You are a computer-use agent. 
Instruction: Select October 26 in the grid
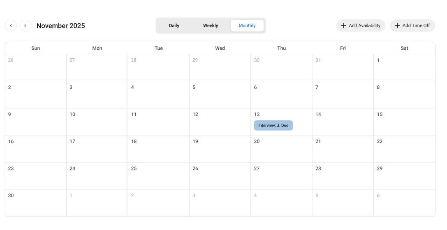35,68
